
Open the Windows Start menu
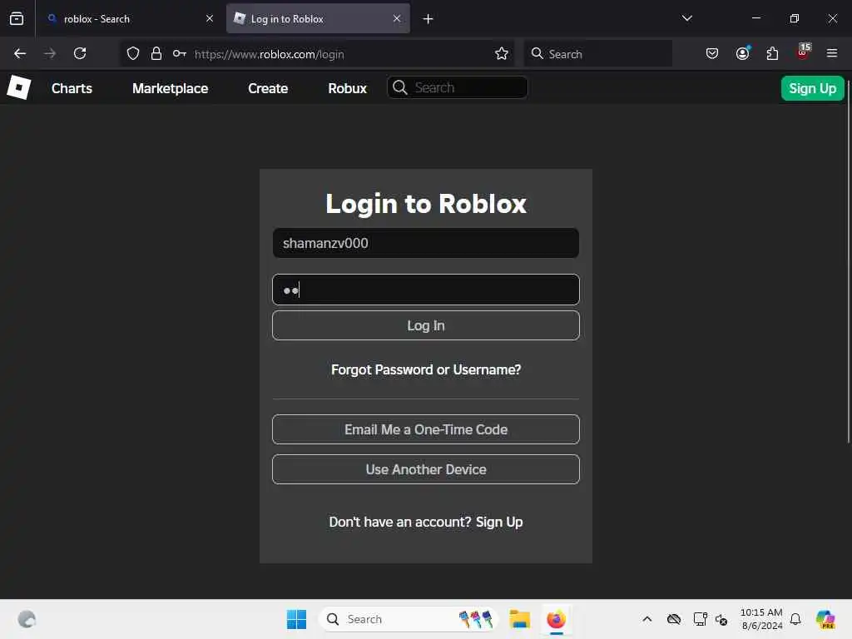(x=297, y=619)
